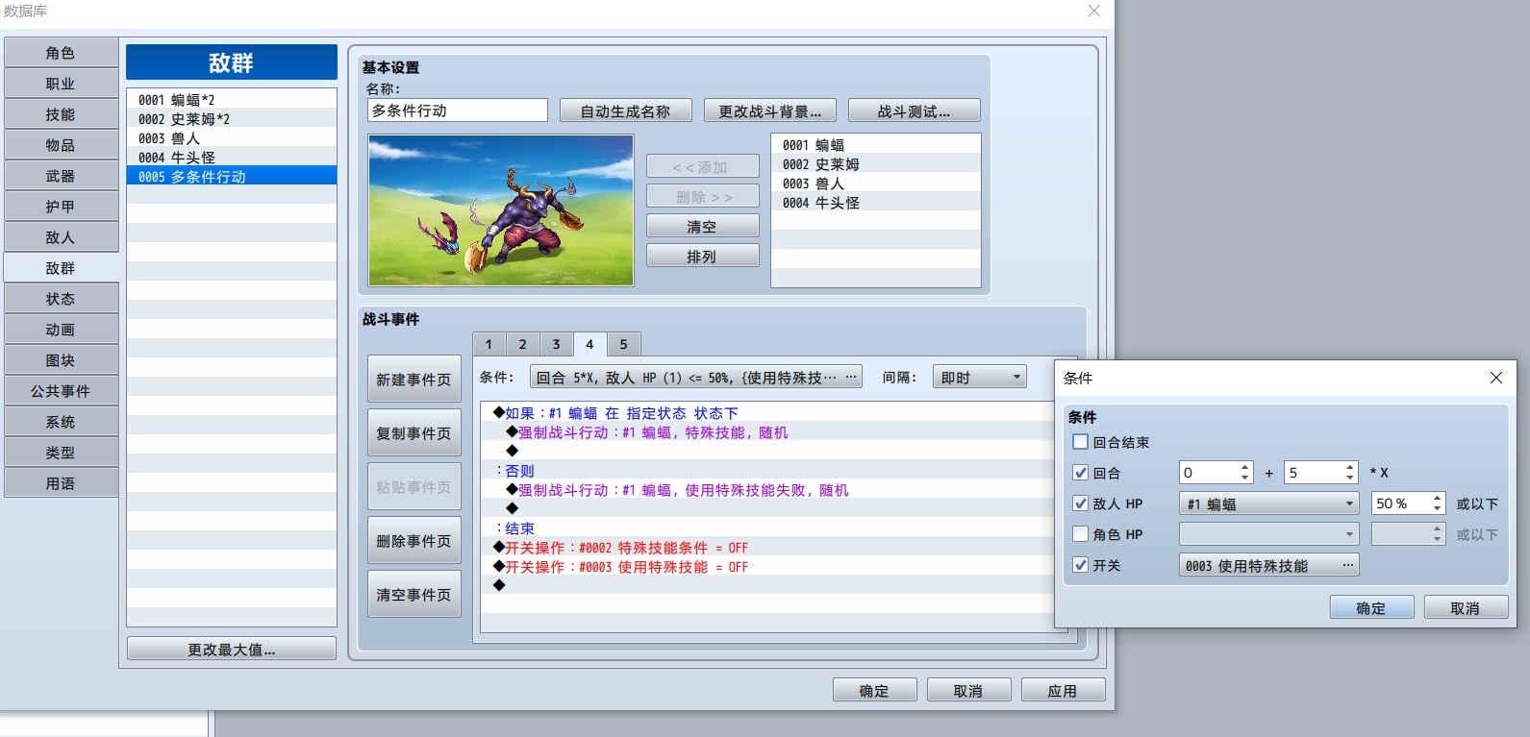Open the 技能 database tab
Image resolution: width=1530 pixels, height=737 pixels.
tap(61, 114)
